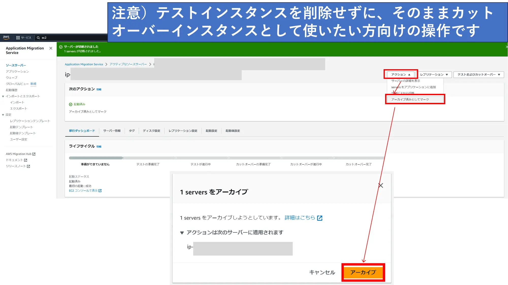Click 情報 link next to 次のアクション
Screen dimensions: 508x285
[99, 90]
